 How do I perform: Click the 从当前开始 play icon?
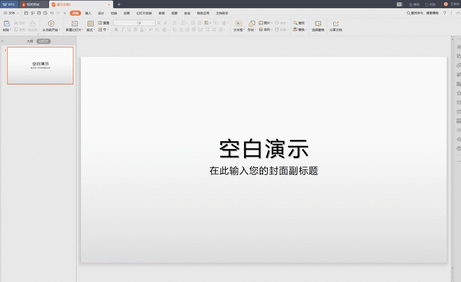click(51, 24)
